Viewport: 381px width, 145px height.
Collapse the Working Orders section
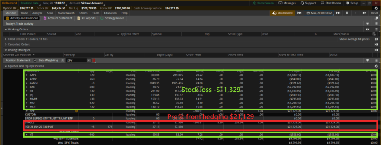(x=6, y=29)
